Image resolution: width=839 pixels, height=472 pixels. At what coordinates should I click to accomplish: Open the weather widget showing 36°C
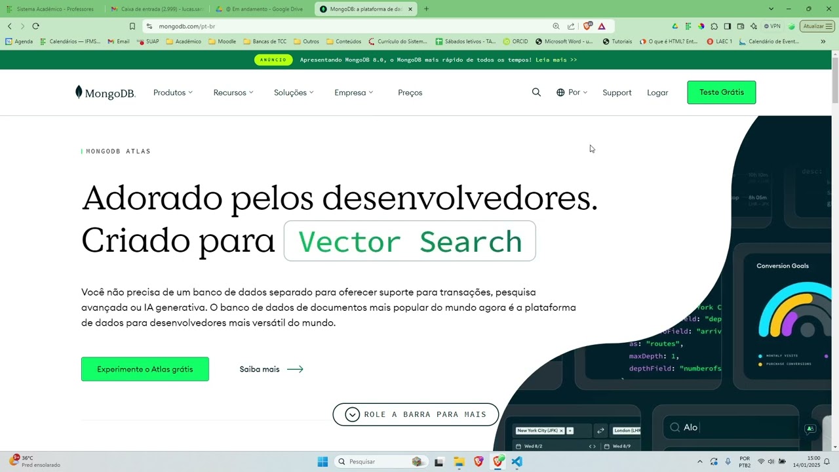tap(34, 462)
